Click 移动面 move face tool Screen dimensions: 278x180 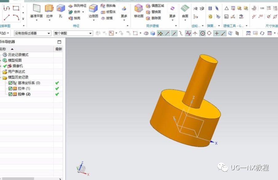click(139, 11)
